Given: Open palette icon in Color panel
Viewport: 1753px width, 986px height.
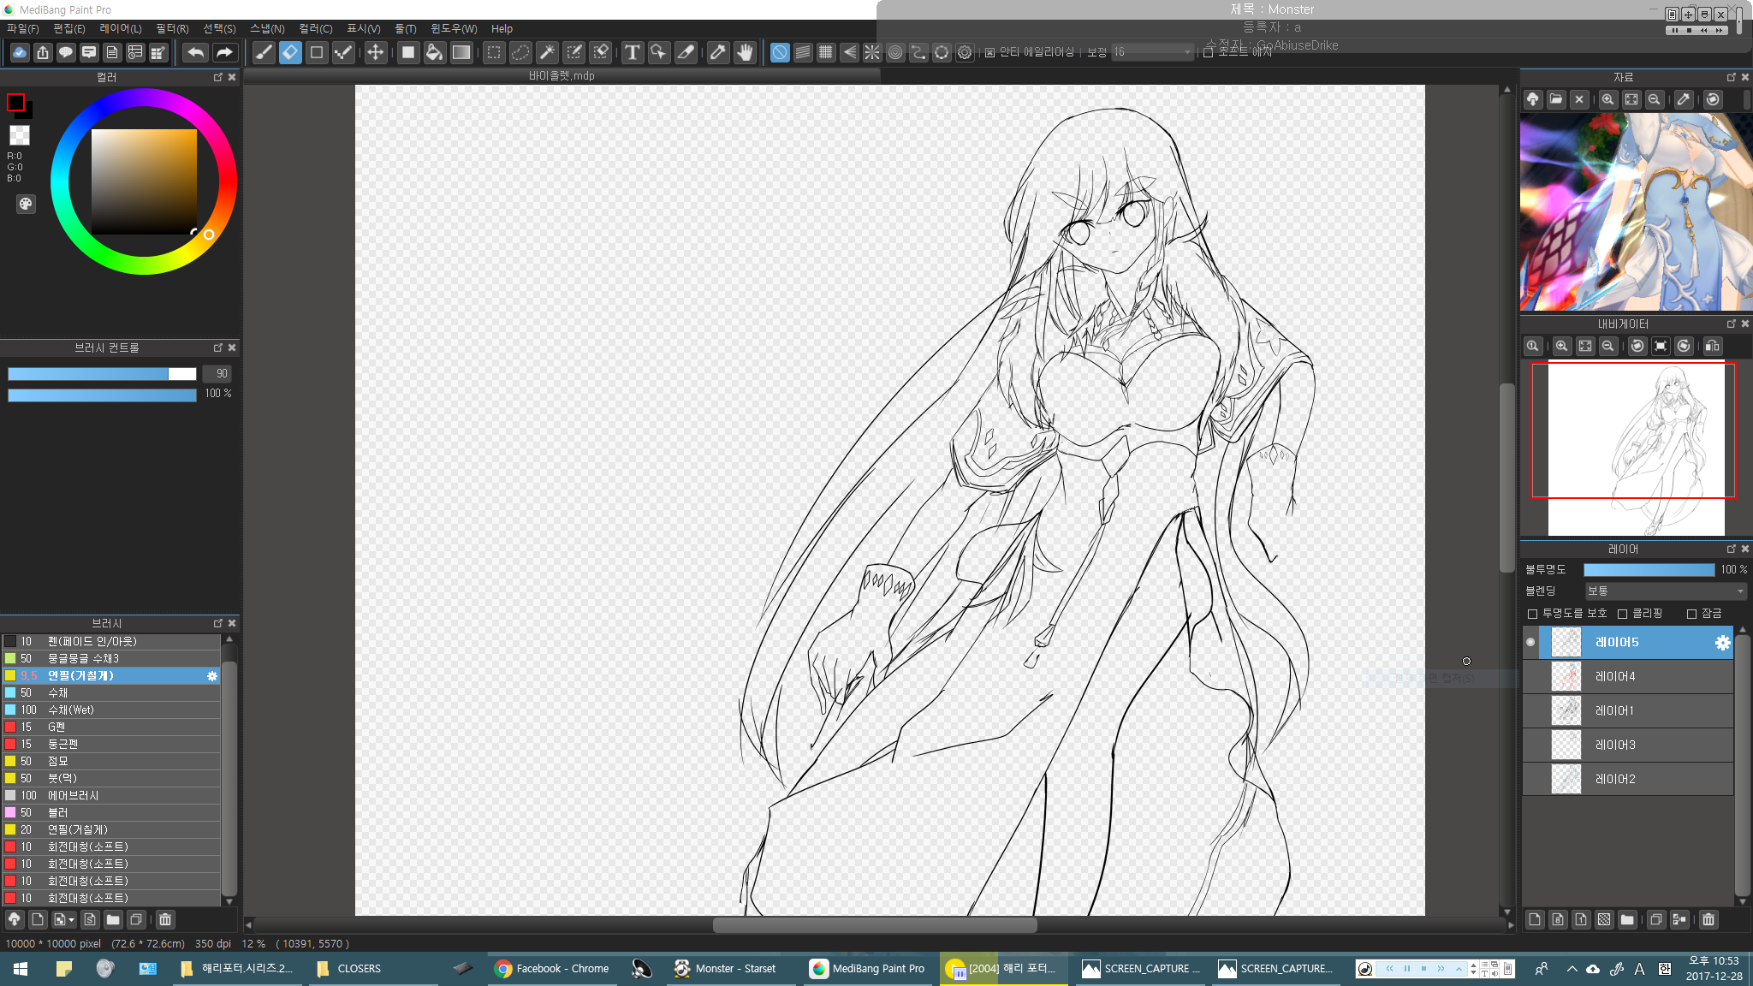Looking at the screenshot, I should (x=26, y=204).
